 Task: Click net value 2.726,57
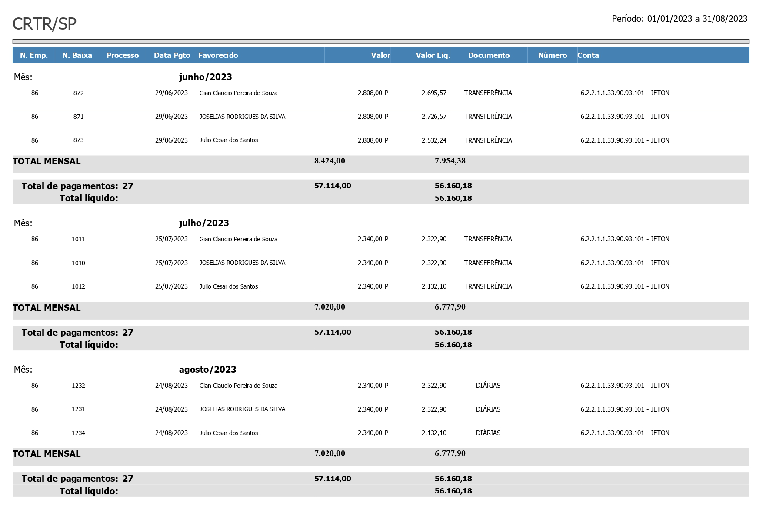point(434,117)
